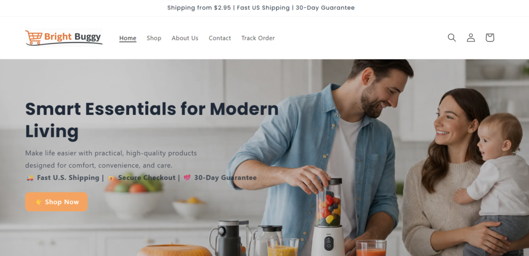Click the top shipping announcement bar text
This screenshot has height=256, width=529.
261,8
